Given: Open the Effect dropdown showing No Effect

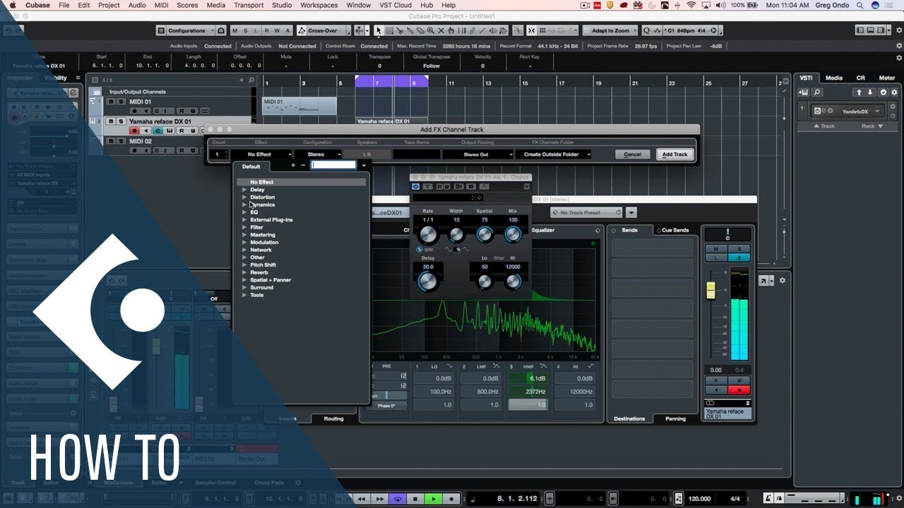Looking at the screenshot, I should coord(261,155).
